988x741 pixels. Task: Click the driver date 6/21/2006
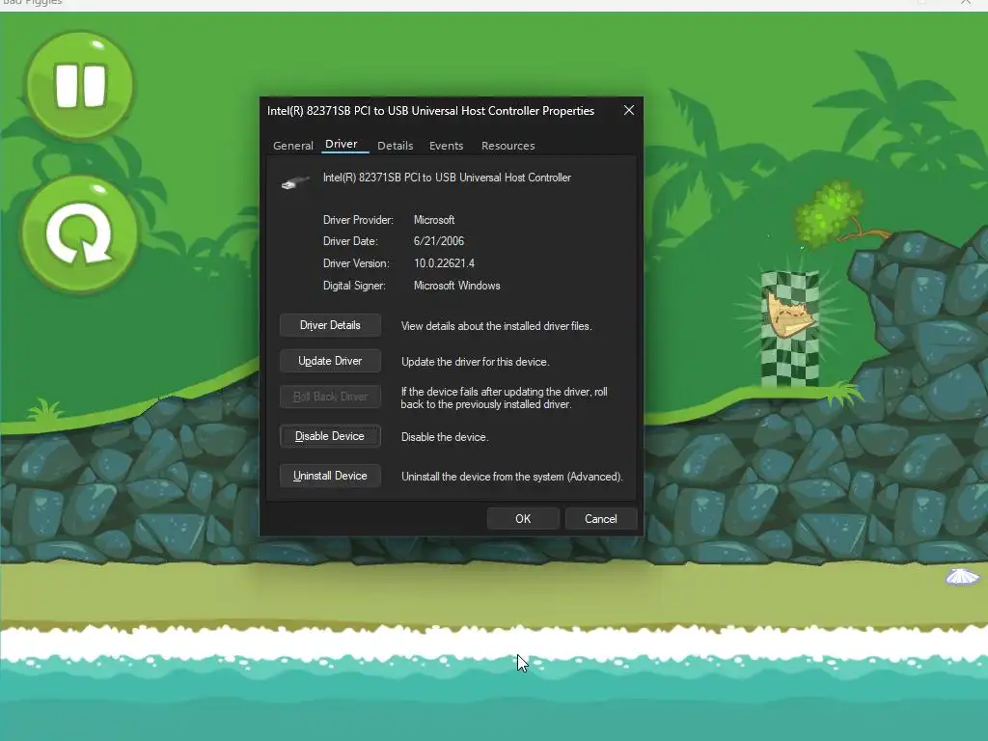[x=439, y=241]
